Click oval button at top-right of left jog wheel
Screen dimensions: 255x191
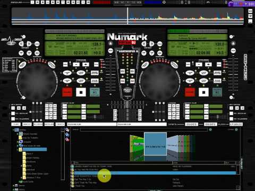coord(52,65)
